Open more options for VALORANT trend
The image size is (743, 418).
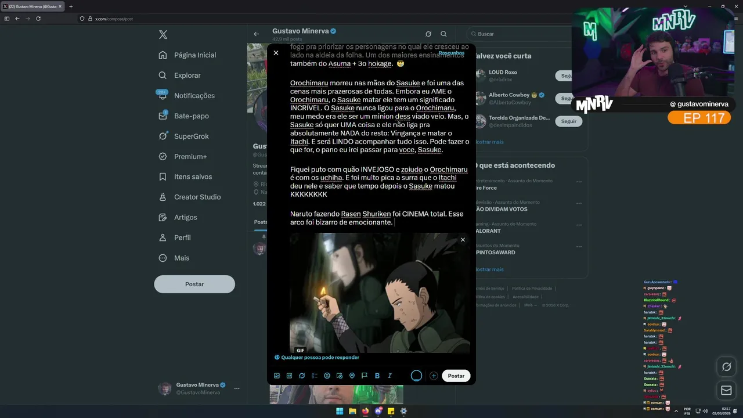pos(579,224)
